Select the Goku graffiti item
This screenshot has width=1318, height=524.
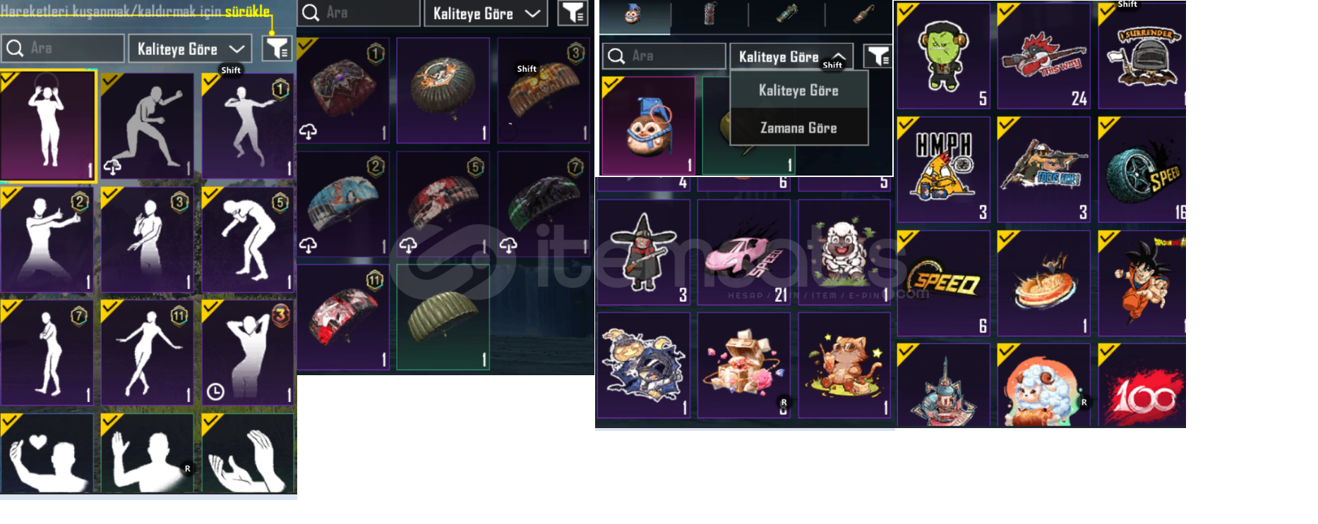click(1142, 283)
